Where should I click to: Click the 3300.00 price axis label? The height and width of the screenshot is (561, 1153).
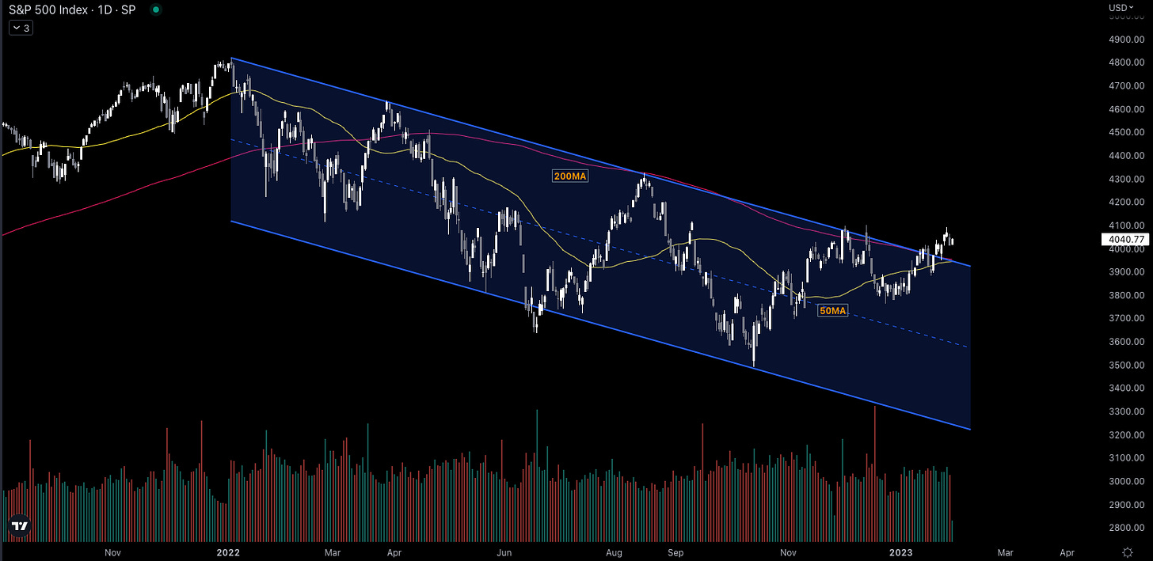point(1126,411)
